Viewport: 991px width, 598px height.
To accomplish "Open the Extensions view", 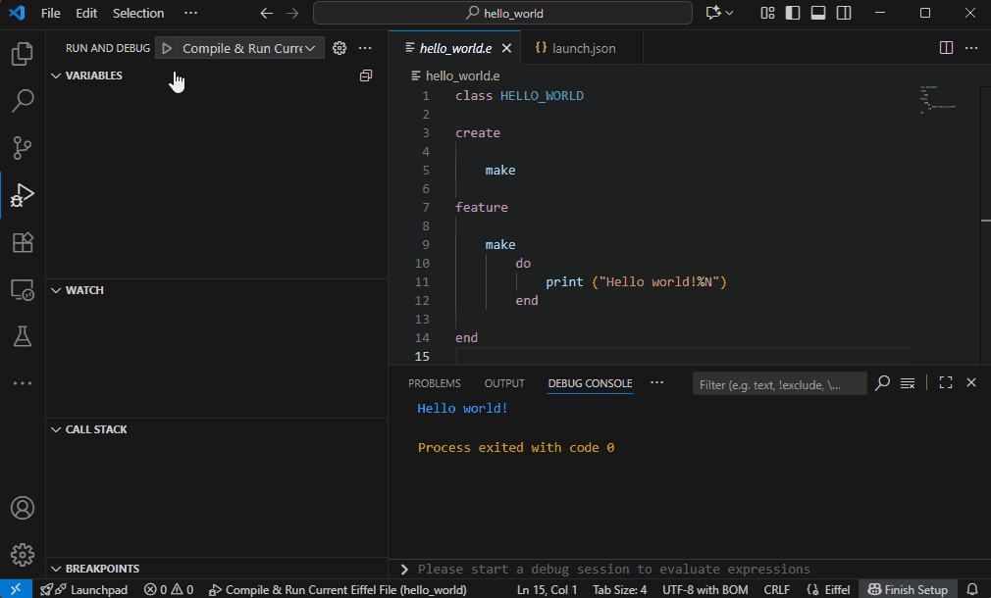I will click(x=22, y=243).
